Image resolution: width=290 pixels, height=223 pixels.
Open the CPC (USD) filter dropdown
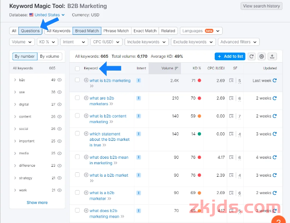click(106, 42)
